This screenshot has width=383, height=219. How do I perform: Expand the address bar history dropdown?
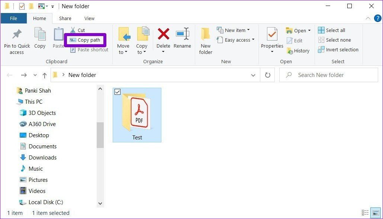(x=253, y=75)
